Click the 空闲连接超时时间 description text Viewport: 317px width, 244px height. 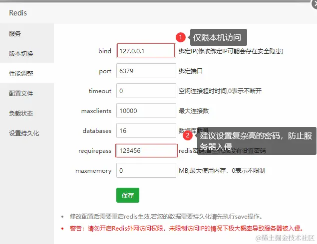(x=220, y=91)
